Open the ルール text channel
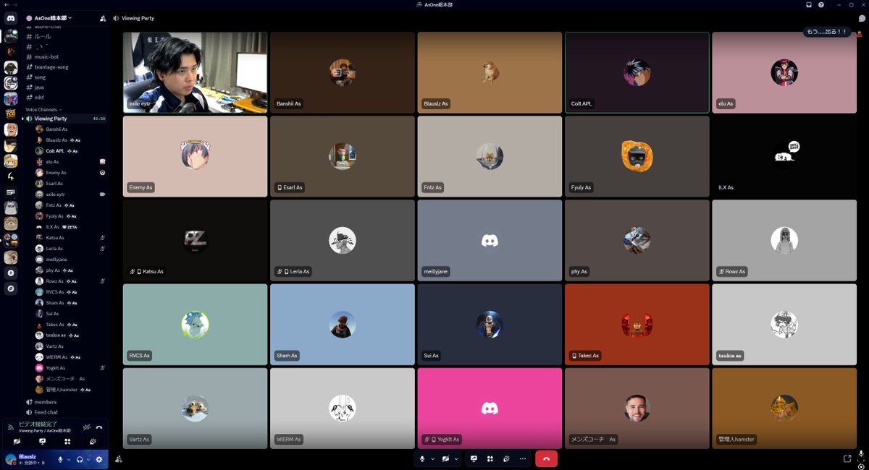This screenshot has height=470, width=869. (65, 36)
